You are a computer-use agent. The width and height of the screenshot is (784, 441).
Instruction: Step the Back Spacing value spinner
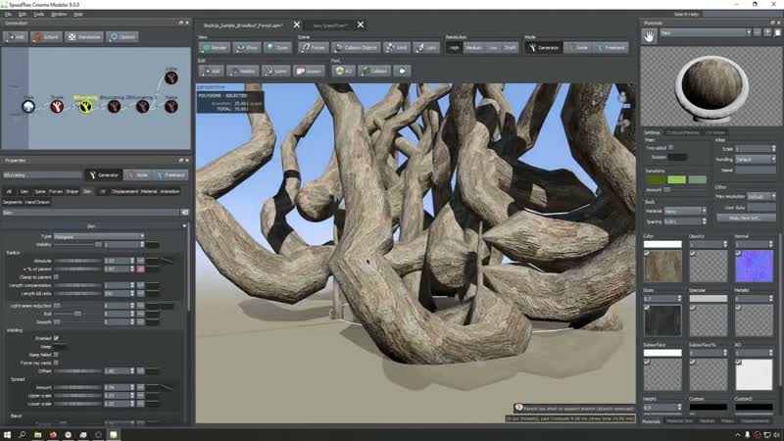(x=704, y=221)
